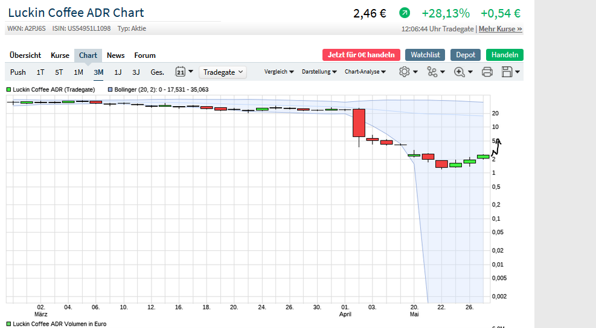Select the 5T timeframe
596x328 pixels.
(x=59, y=72)
